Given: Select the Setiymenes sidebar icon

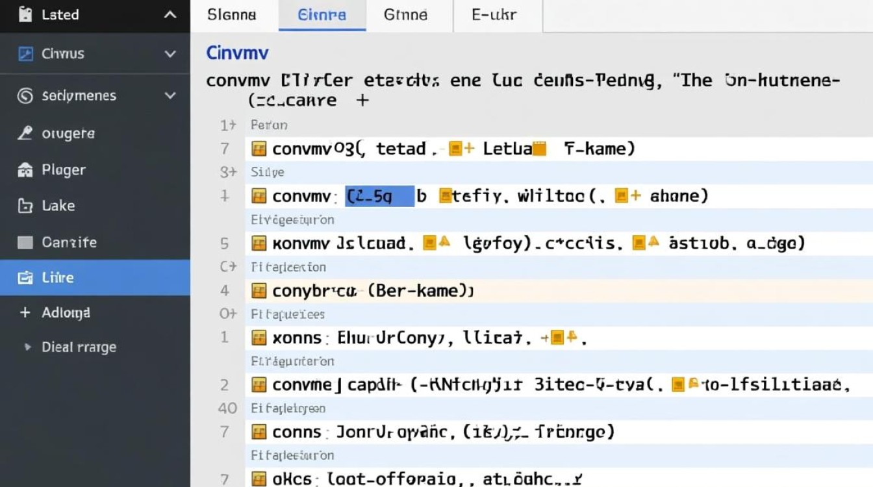Looking at the screenshot, I should (x=25, y=95).
